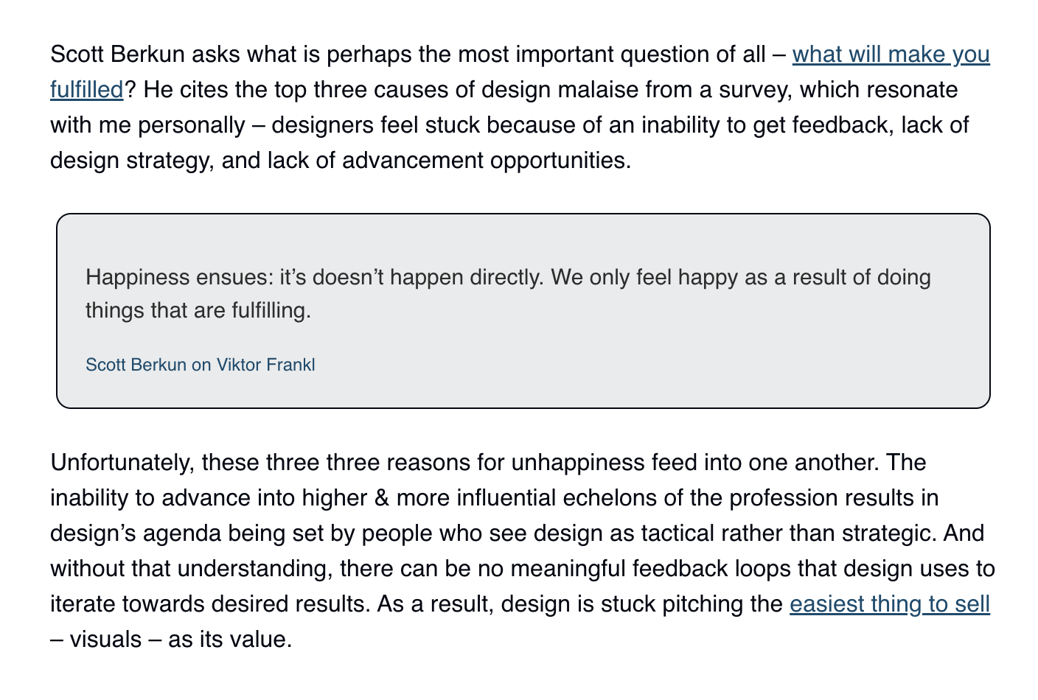This screenshot has width=1038, height=700.
Task: Open the "what will make you fulfilled" link
Action: coord(890,55)
